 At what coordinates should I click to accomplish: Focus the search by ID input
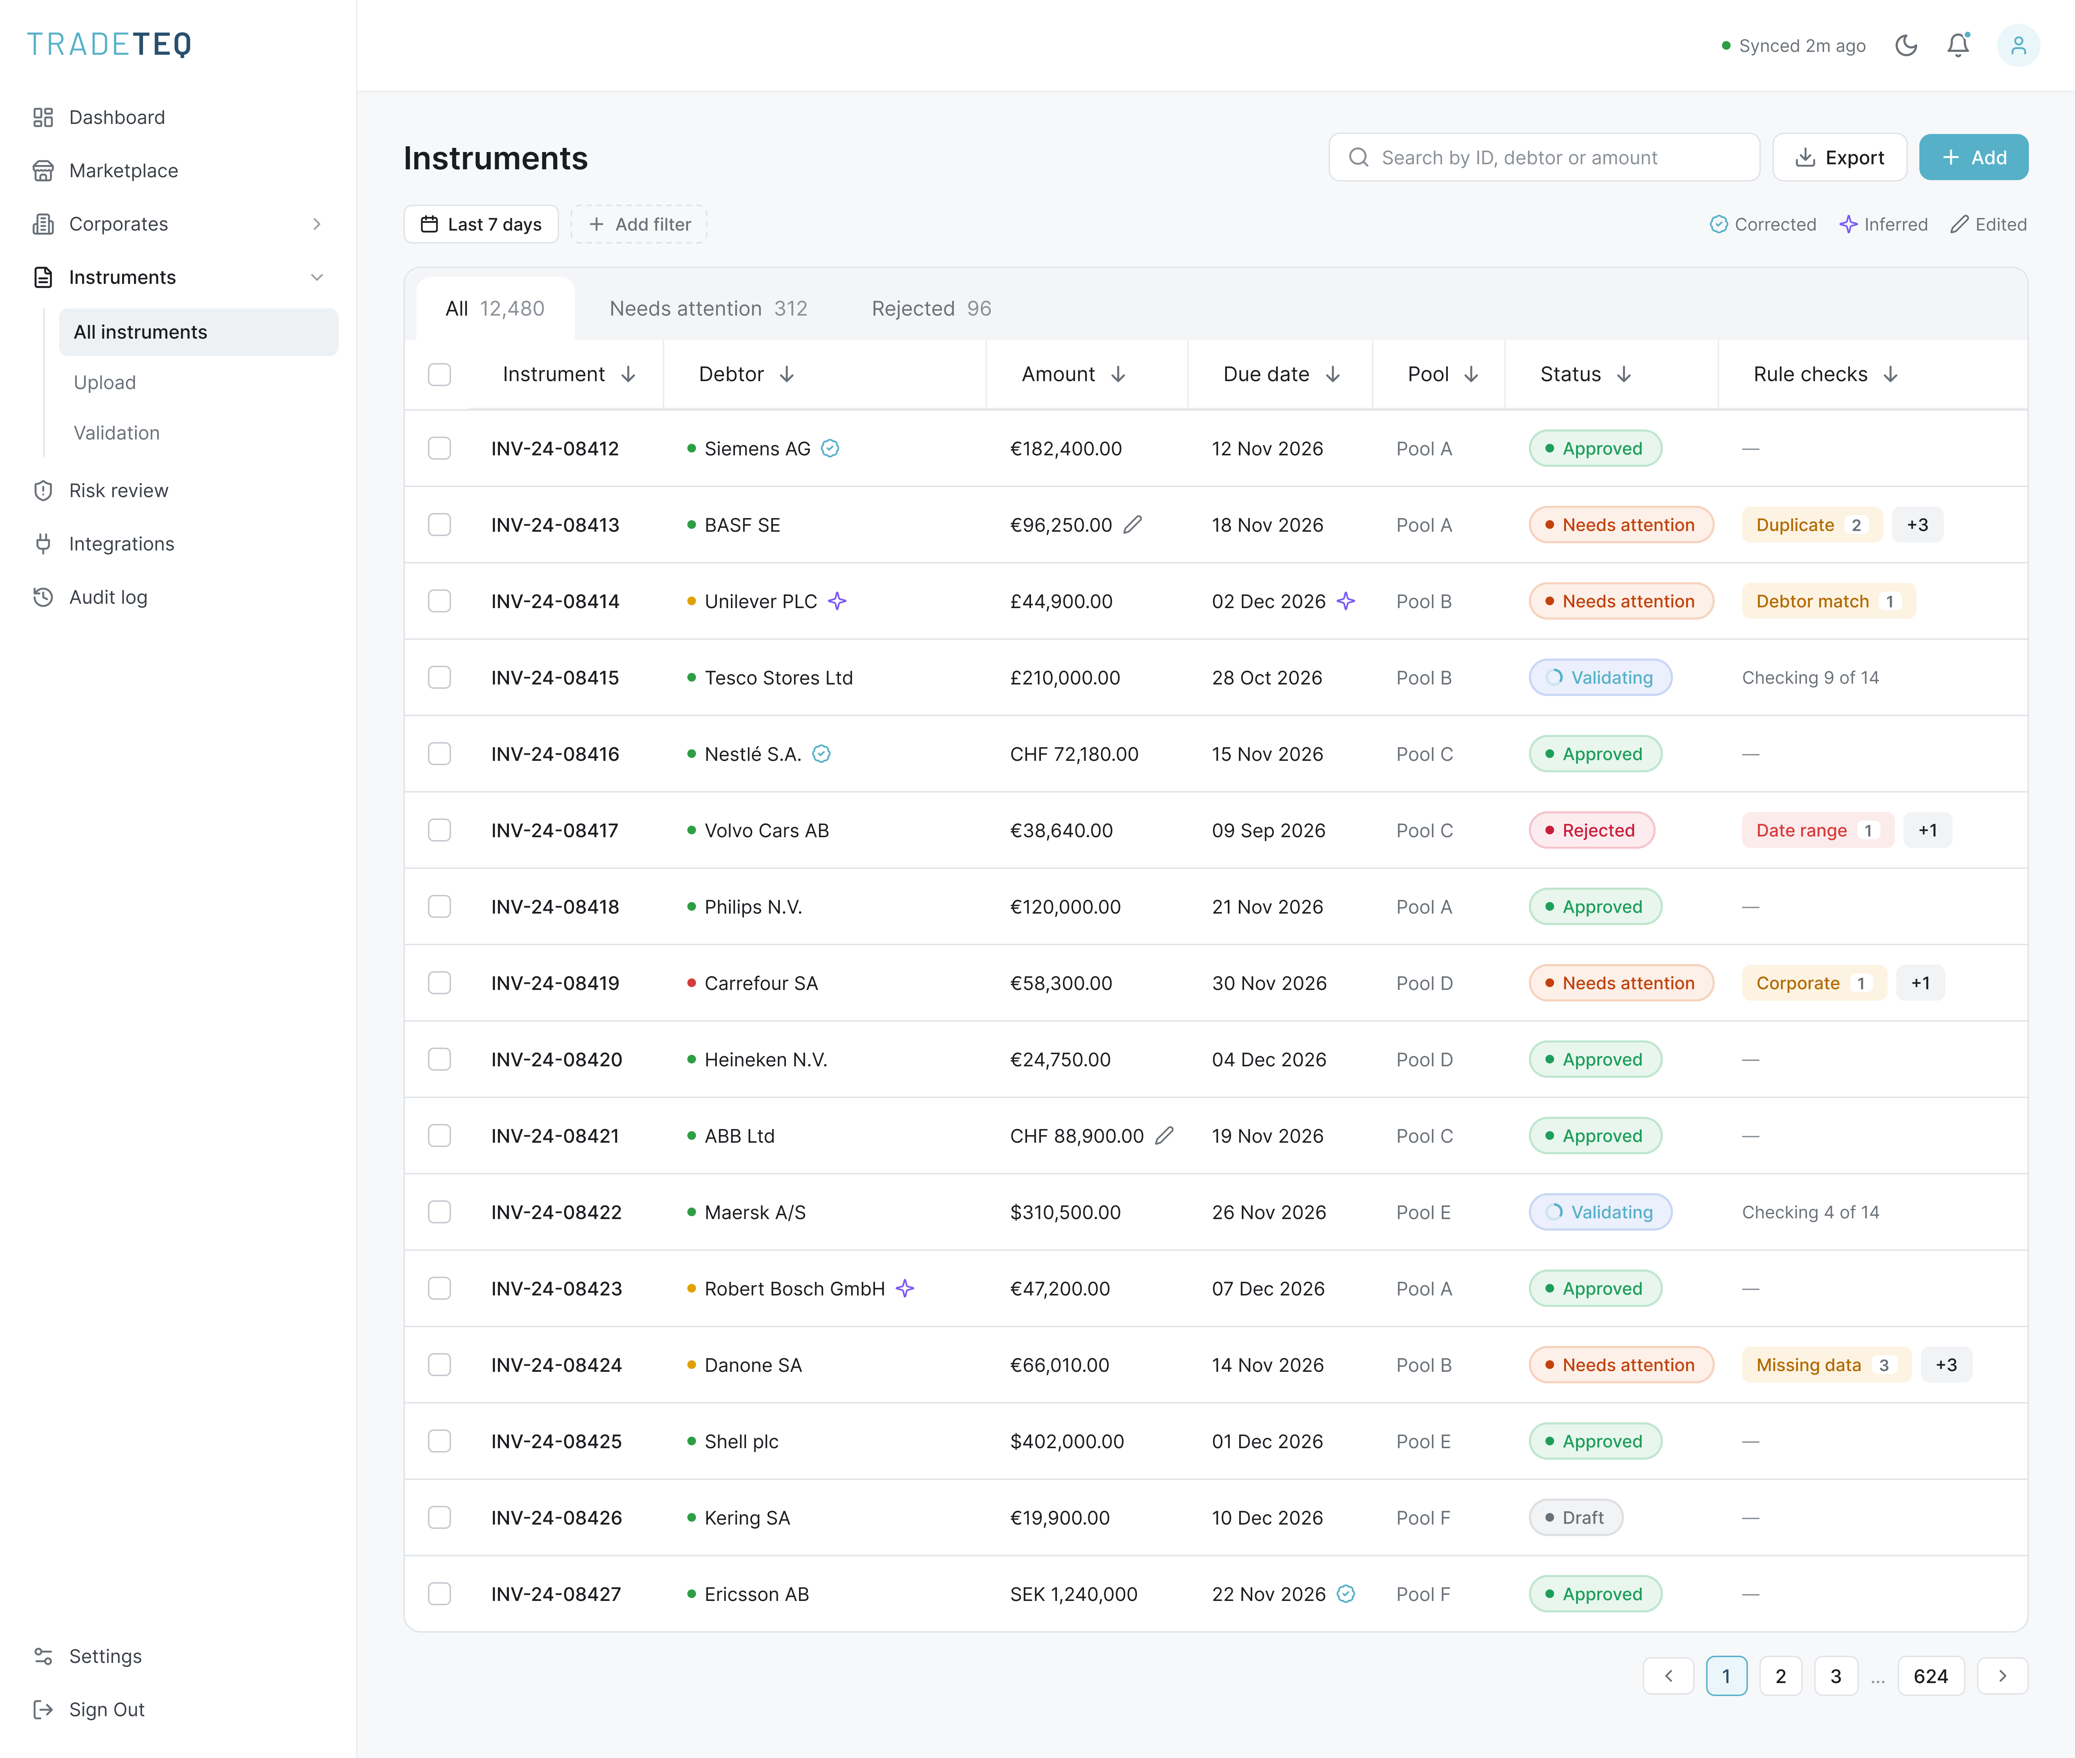(1544, 157)
